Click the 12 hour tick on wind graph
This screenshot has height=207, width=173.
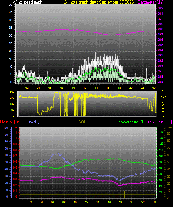click(x=85, y=88)
